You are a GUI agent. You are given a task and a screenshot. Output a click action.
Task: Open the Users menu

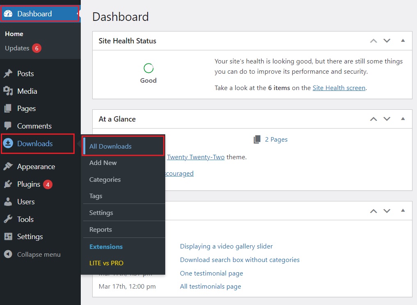(x=40, y=202)
